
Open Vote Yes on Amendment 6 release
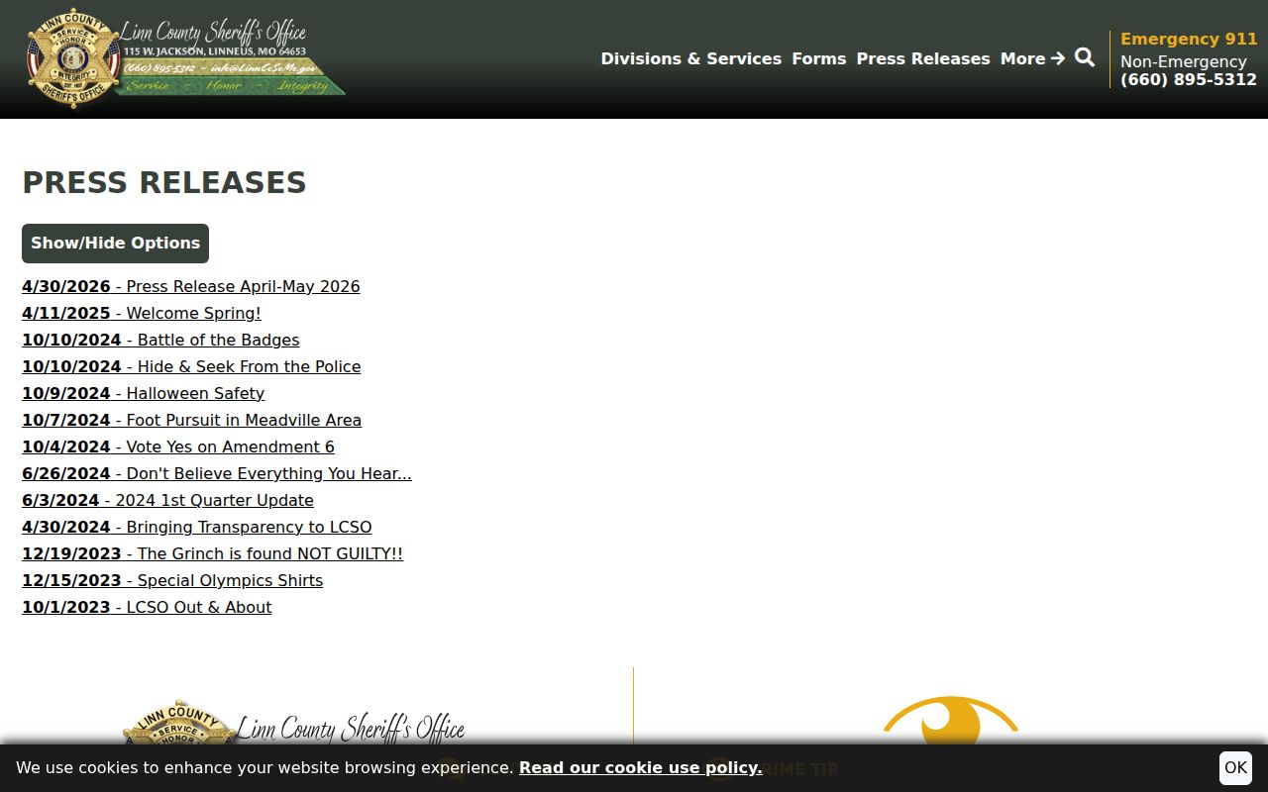pos(178,446)
